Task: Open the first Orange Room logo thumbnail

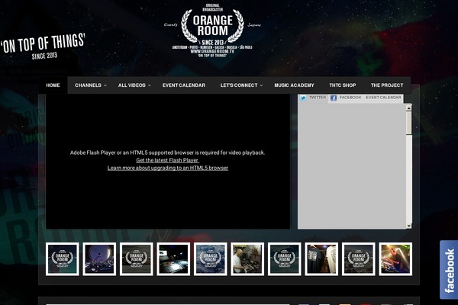Action: click(63, 259)
